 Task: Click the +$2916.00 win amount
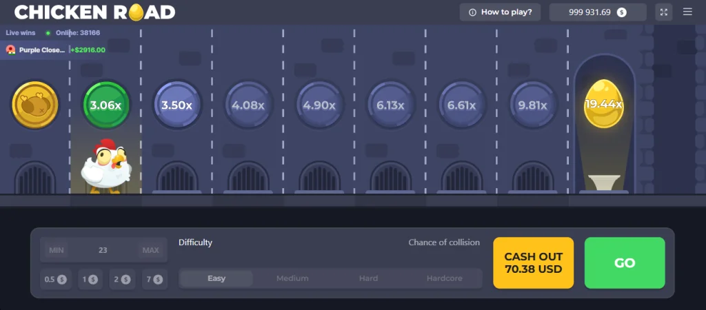point(88,50)
